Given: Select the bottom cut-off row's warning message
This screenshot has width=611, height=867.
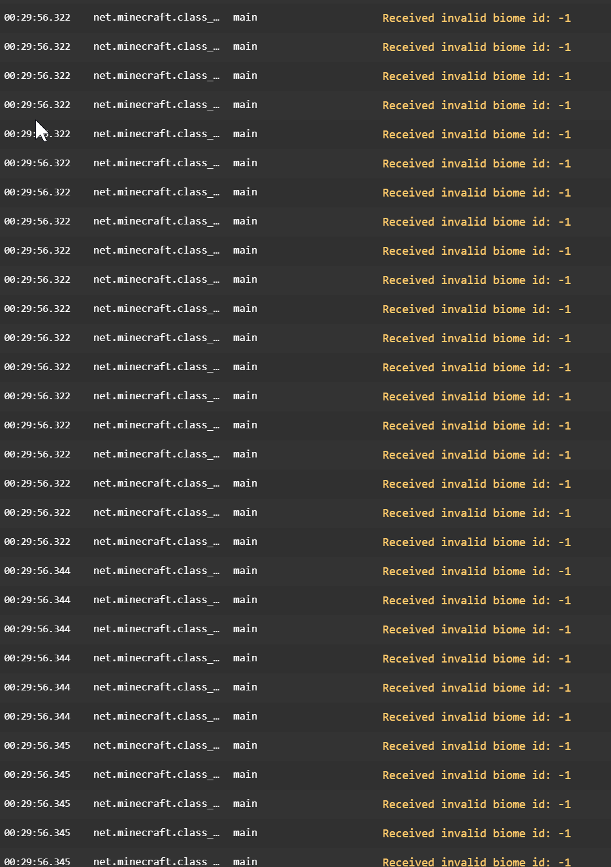Looking at the screenshot, I should click(x=476, y=862).
